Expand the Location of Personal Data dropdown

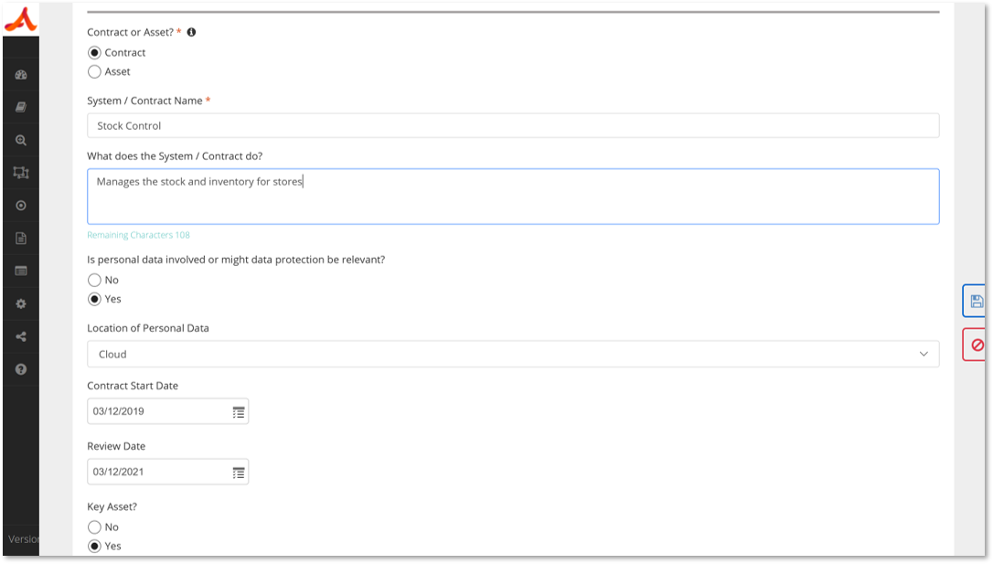pyautogui.click(x=513, y=354)
